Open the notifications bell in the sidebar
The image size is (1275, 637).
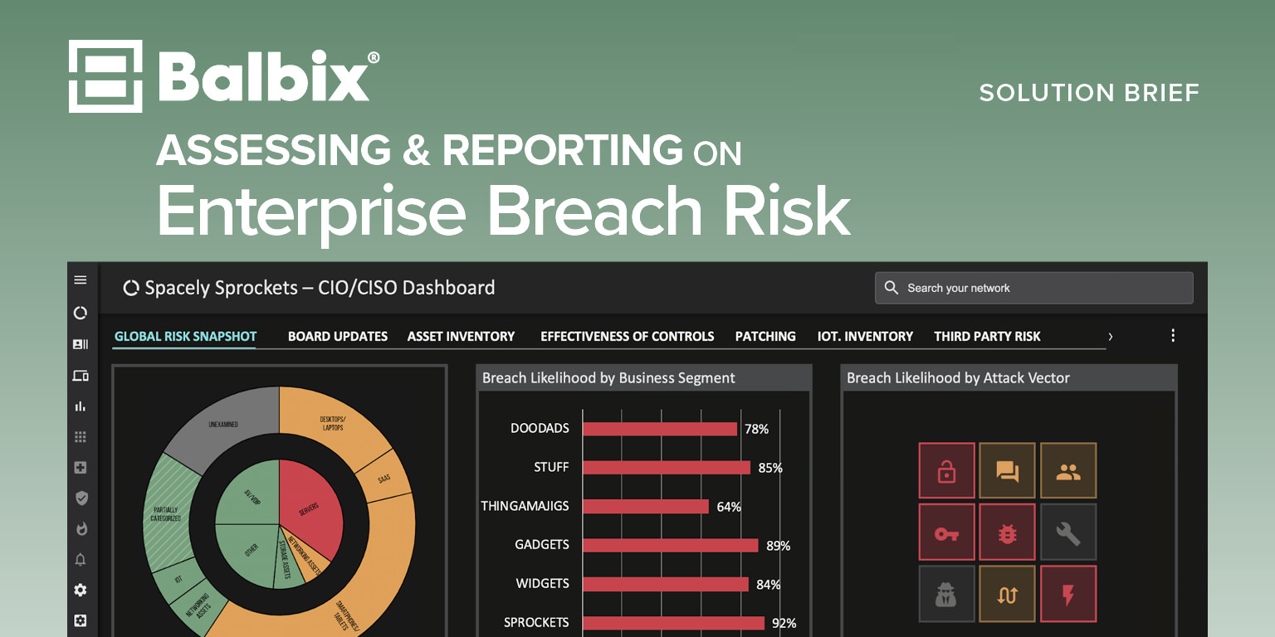[x=81, y=560]
